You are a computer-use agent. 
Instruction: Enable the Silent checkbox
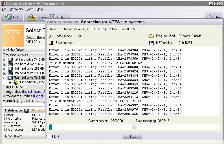pyautogui.click(x=49, y=137)
